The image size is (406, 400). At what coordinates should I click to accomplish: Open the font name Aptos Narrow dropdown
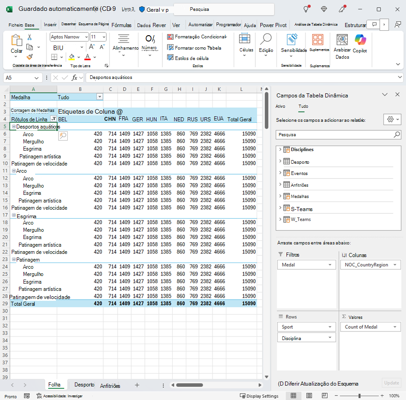87,37
